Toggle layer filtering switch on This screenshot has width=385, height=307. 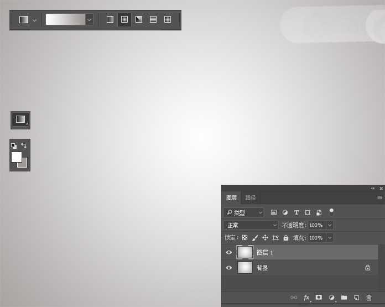point(331,212)
